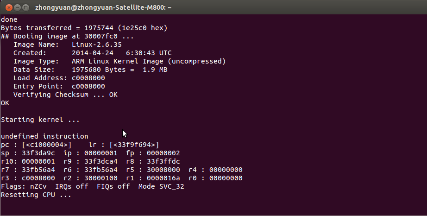The height and width of the screenshot is (216, 427).
Task: Click the 'done' line
Action: (x=9, y=19)
